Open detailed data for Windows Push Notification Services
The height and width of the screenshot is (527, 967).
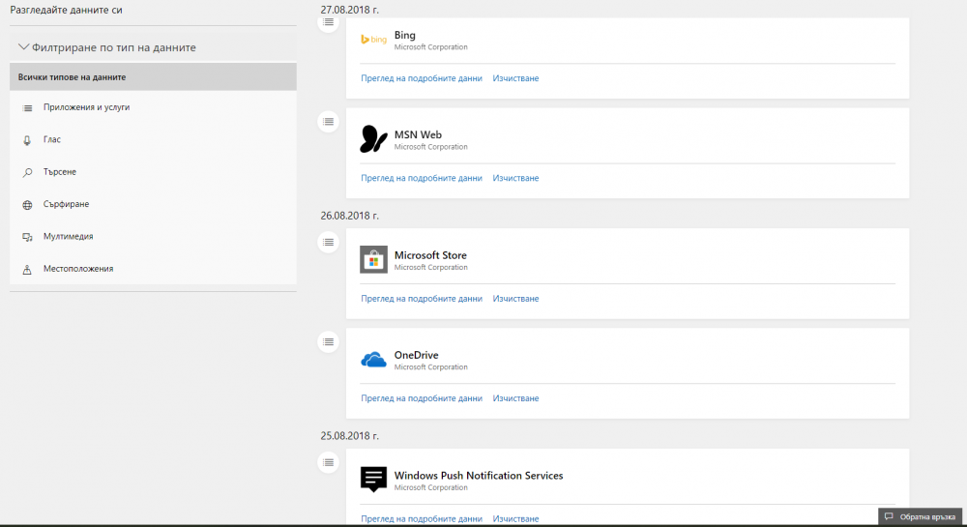(422, 519)
